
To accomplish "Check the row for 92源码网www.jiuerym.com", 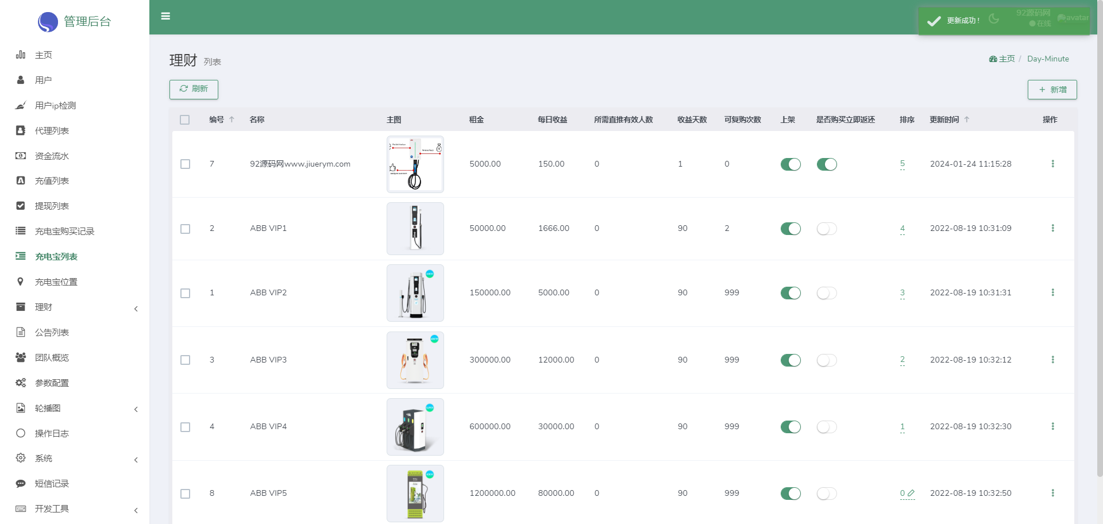I will coord(185,164).
